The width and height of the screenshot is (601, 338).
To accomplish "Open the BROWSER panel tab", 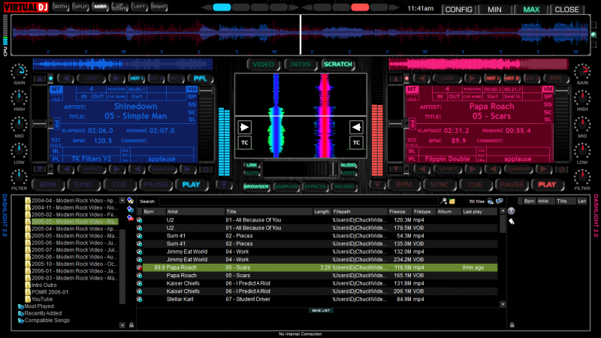I will 256,186.
